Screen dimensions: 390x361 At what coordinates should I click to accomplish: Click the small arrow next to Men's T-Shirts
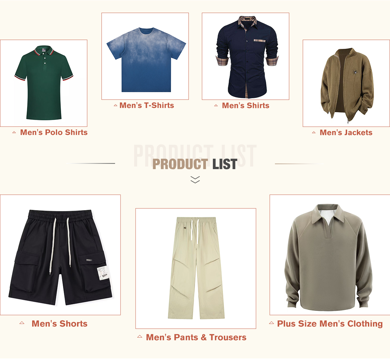coord(115,105)
